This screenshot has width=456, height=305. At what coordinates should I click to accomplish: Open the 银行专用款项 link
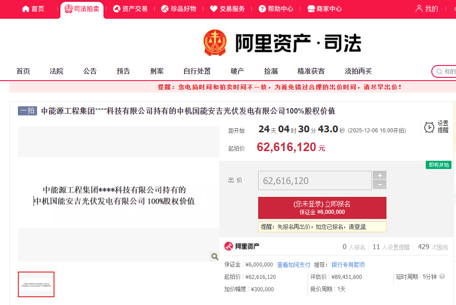pyautogui.click(x=348, y=265)
